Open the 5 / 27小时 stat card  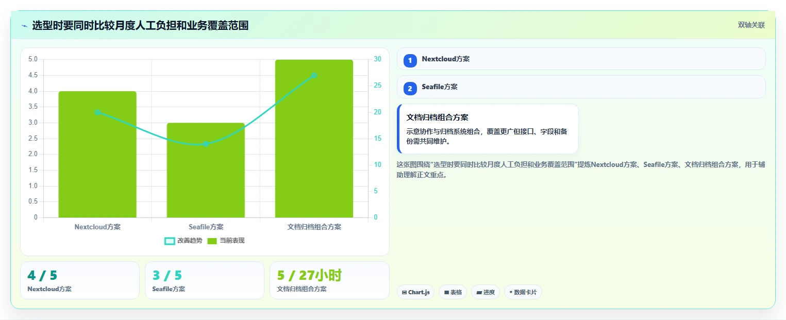point(329,280)
